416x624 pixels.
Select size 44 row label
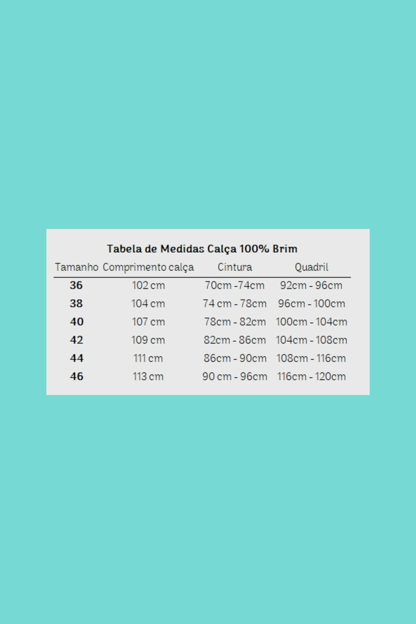[x=77, y=358]
